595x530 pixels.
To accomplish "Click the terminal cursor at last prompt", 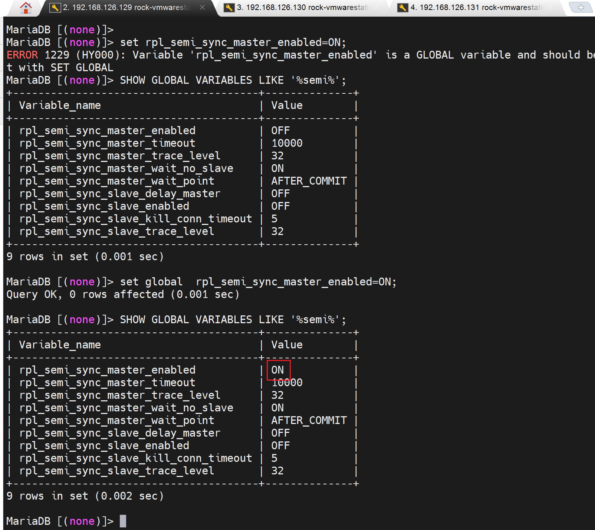I will click(x=123, y=521).
